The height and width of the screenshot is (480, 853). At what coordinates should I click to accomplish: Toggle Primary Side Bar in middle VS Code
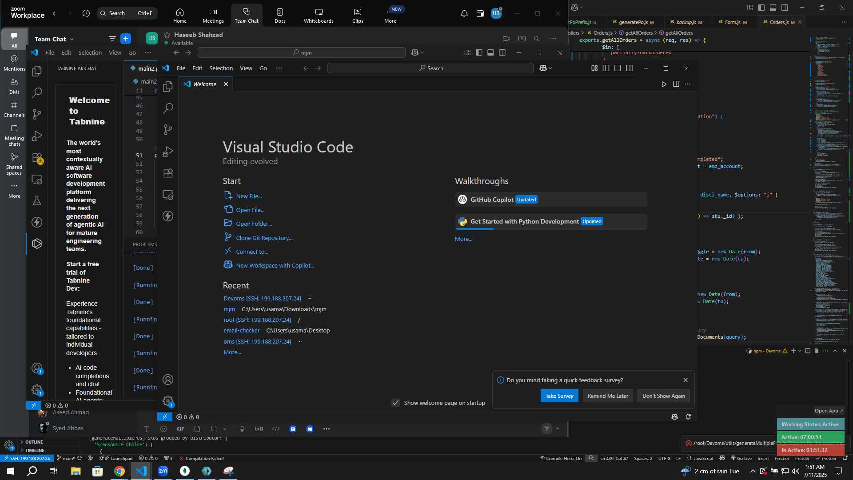point(479,52)
